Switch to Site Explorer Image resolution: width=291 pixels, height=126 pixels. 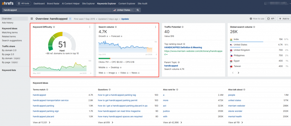click(88, 3)
